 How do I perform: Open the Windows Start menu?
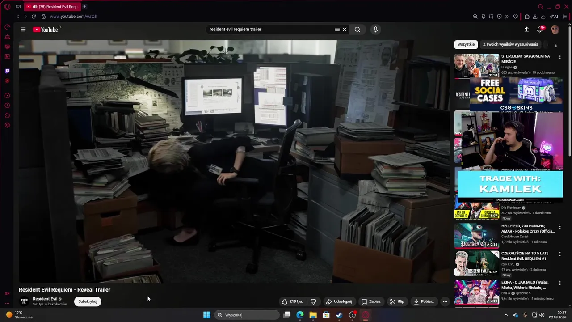point(207,315)
